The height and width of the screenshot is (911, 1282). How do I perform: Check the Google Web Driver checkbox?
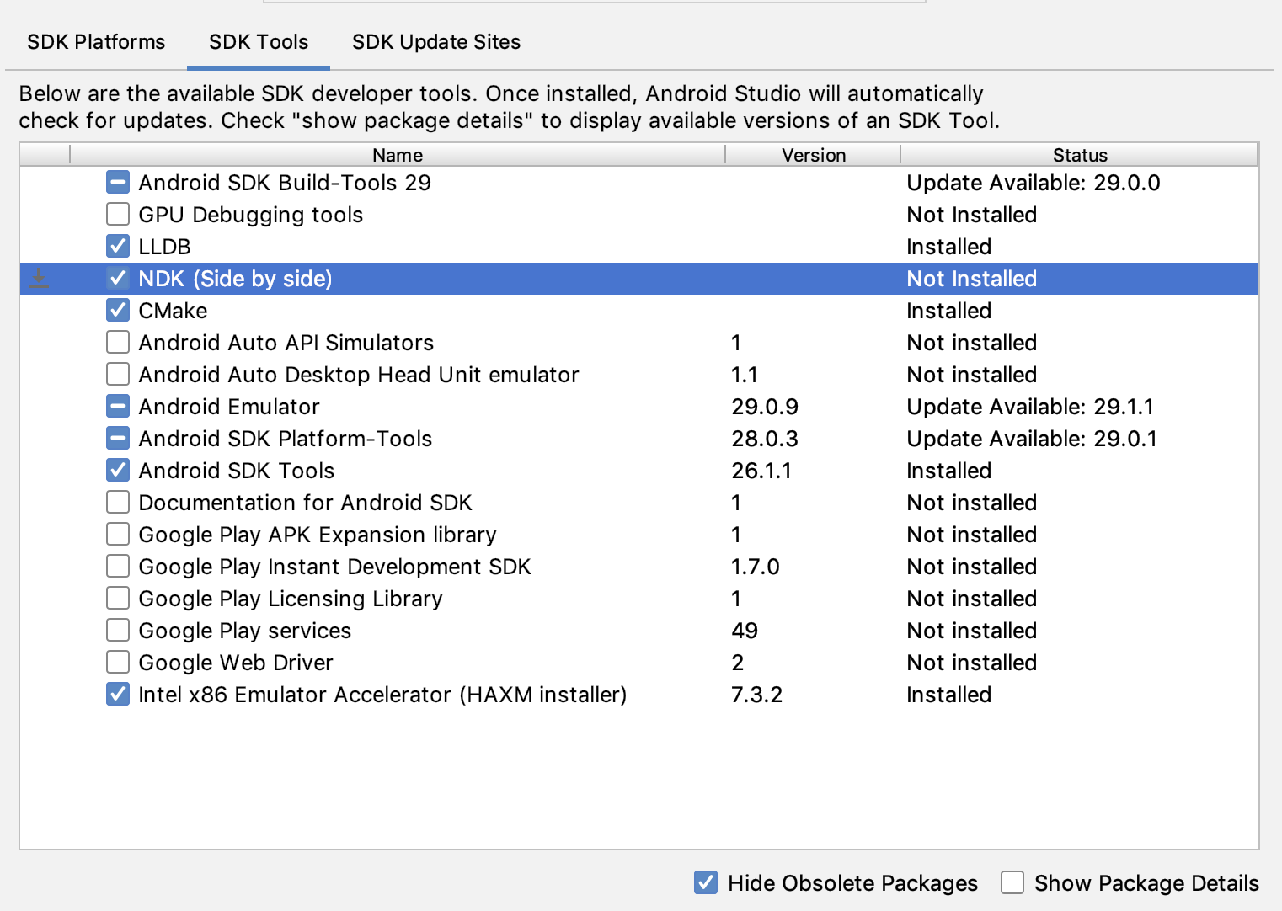click(117, 662)
